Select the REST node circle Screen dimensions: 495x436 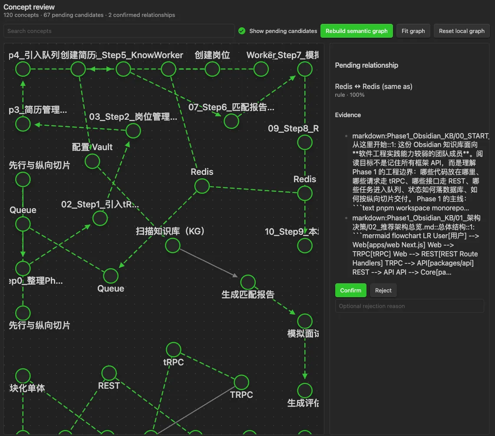[x=109, y=373]
